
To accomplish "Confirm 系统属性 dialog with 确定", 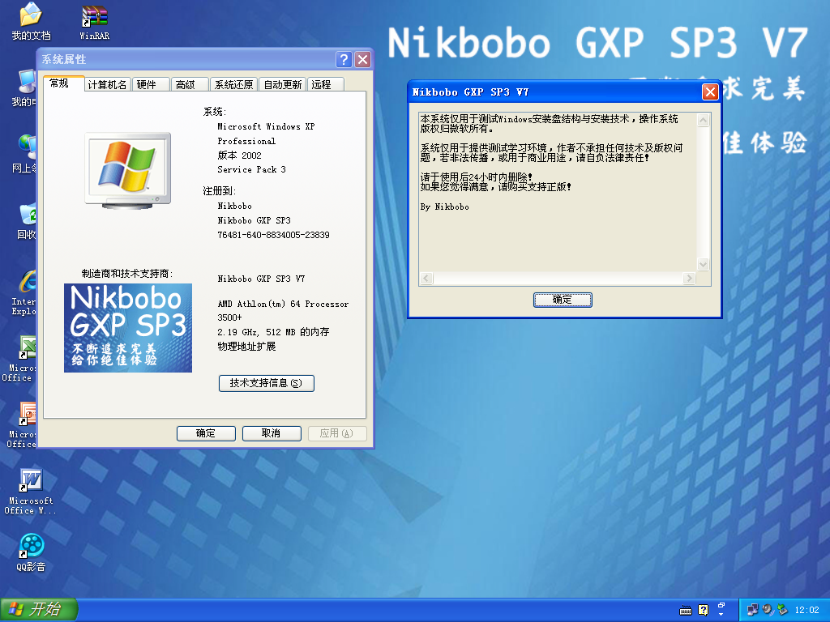I will coord(206,434).
